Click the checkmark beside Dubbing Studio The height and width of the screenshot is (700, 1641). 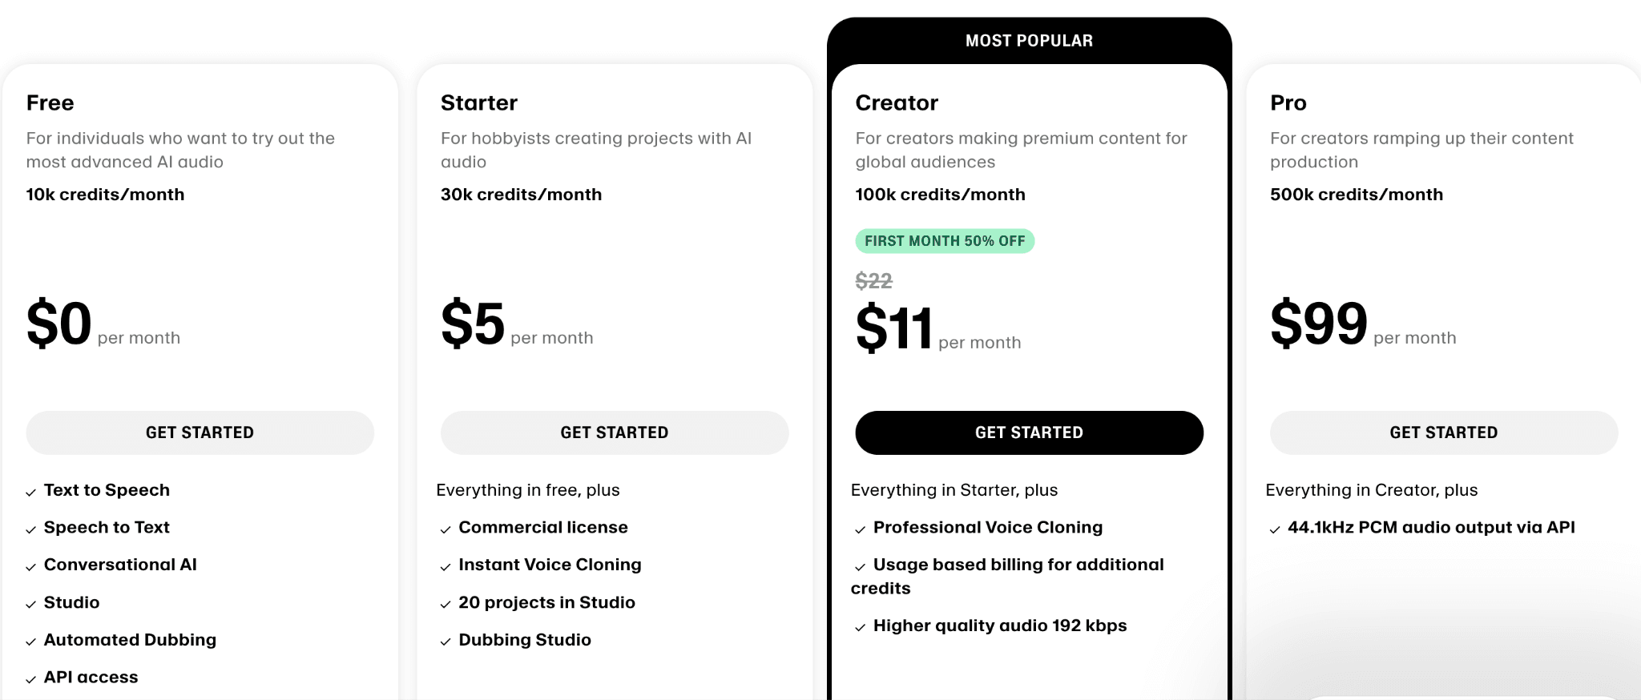point(446,641)
